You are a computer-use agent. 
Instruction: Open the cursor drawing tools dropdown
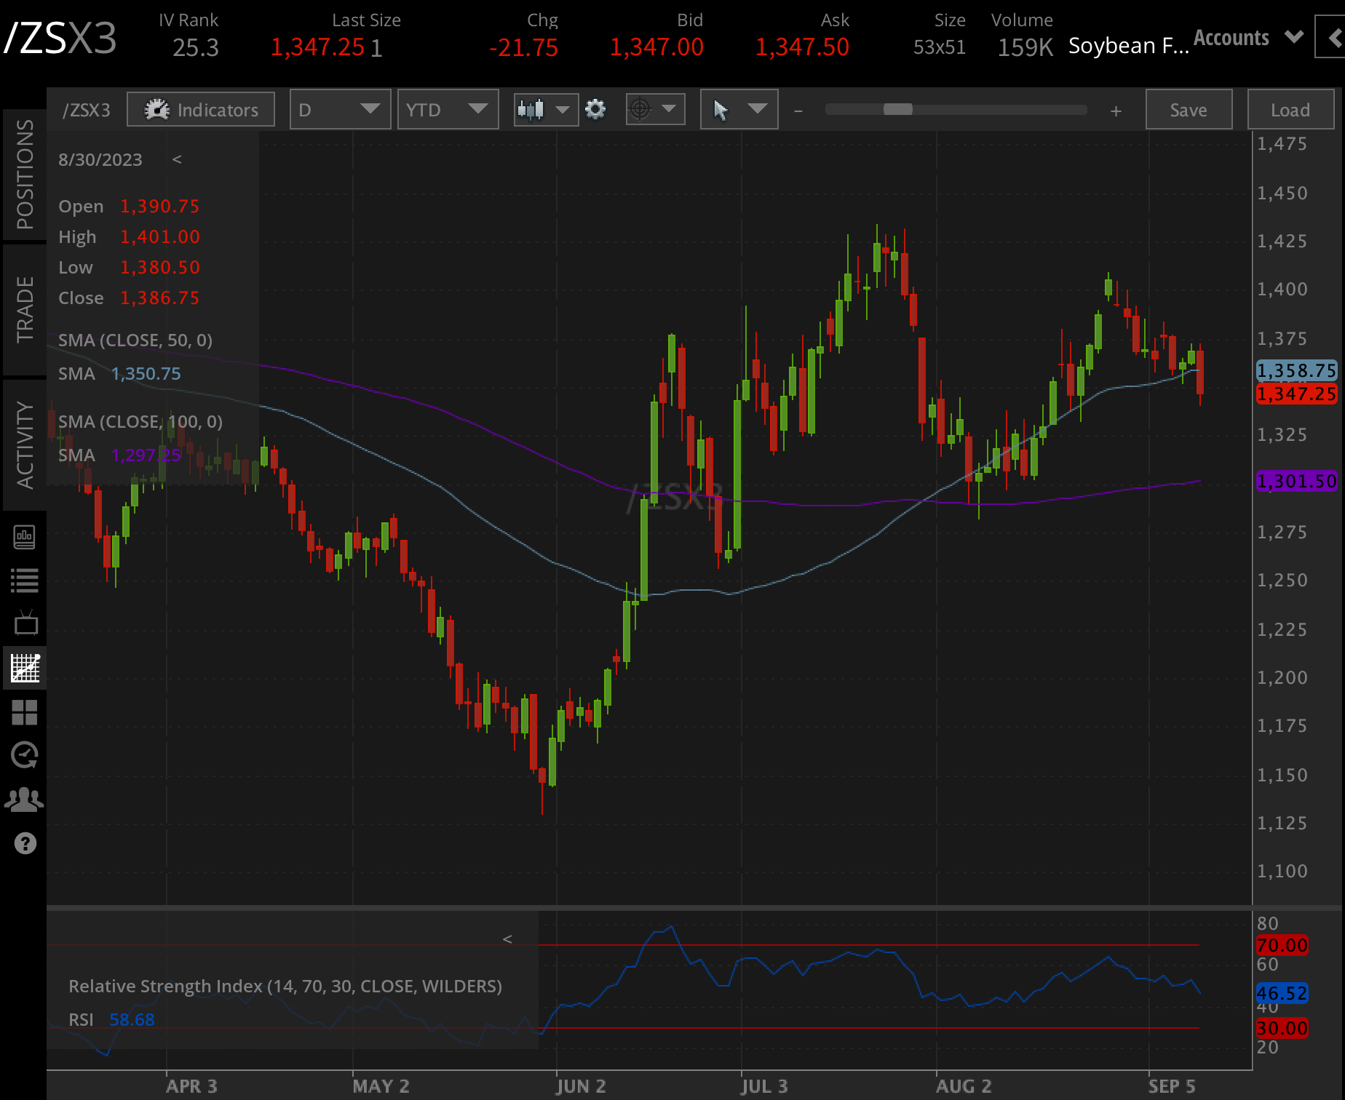739,109
